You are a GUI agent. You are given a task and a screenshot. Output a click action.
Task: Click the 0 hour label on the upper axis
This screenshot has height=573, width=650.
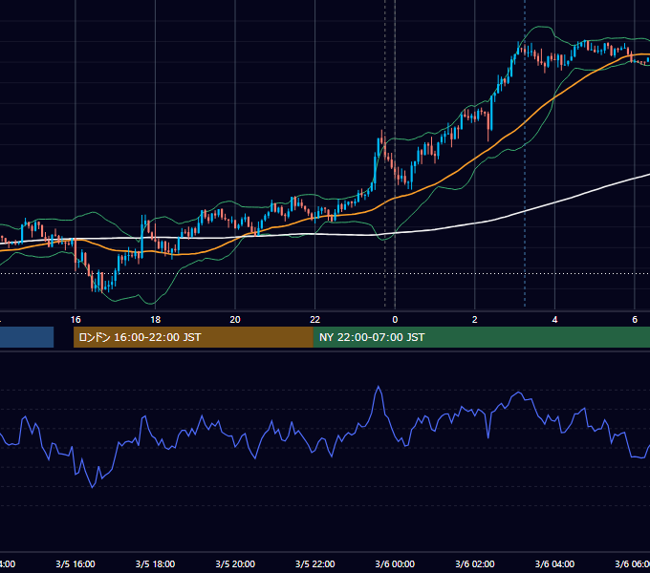click(x=395, y=320)
